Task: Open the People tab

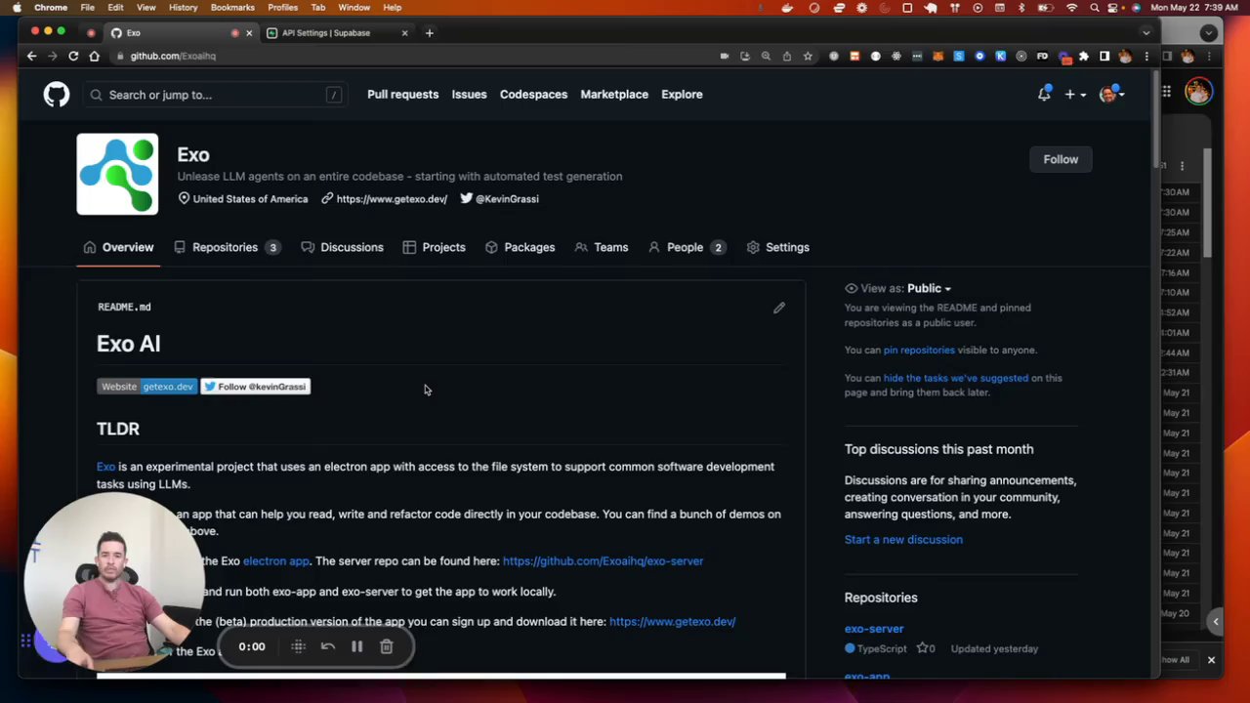Action: pyautogui.click(x=687, y=247)
